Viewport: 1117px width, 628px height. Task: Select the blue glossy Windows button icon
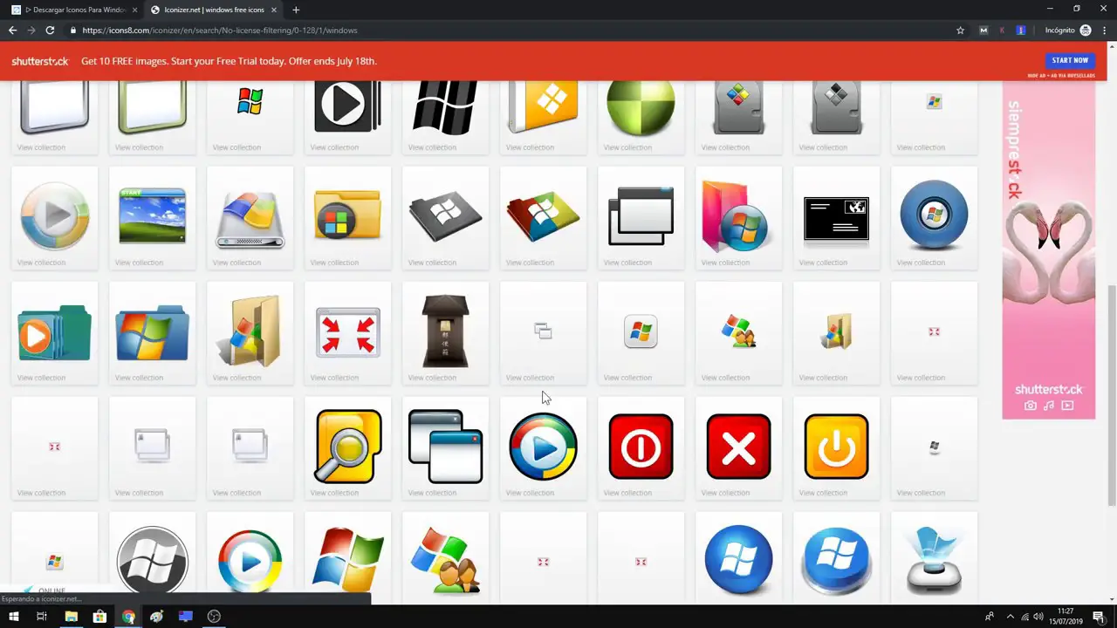tap(836, 561)
